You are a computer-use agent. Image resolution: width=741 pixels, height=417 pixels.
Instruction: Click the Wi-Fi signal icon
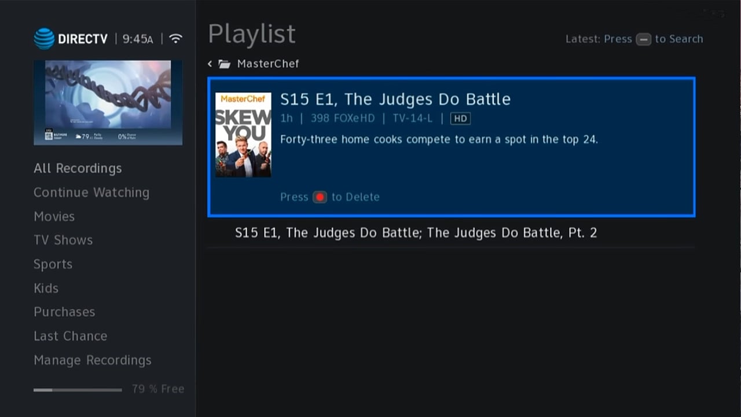[x=175, y=39]
